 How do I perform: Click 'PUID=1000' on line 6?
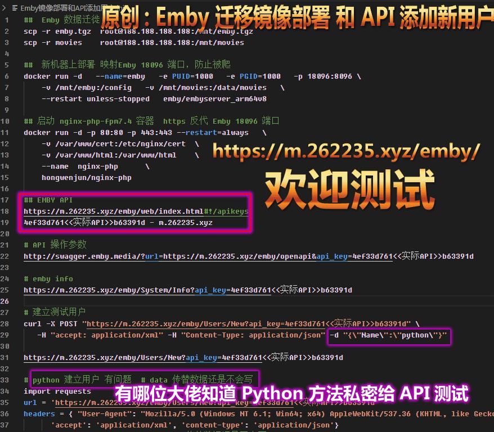pyautogui.click(x=192, y=76)
